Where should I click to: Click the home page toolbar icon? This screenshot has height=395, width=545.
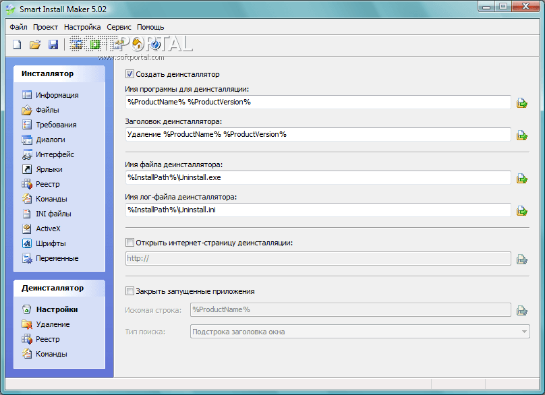(138, 44)
